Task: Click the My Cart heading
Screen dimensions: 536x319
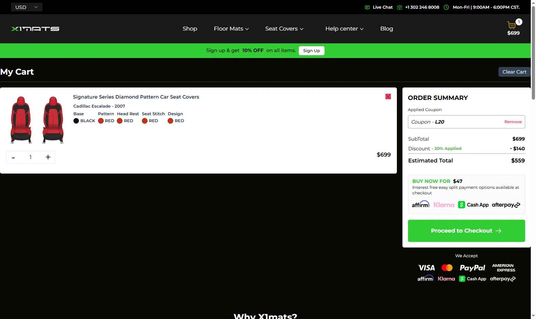Action: [x=17, y=72]
